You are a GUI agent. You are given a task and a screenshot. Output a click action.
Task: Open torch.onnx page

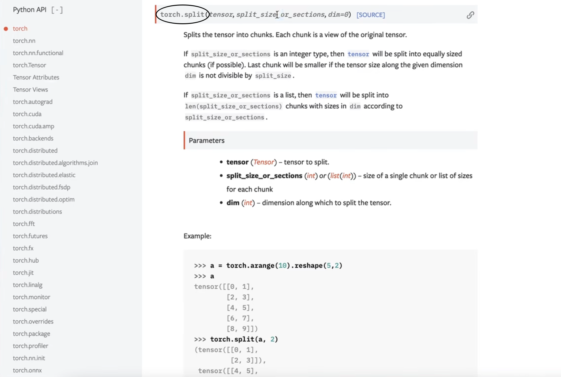(27, 370)
